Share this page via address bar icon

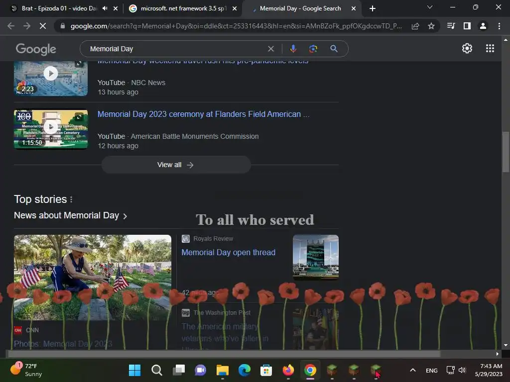click(415, 26)
